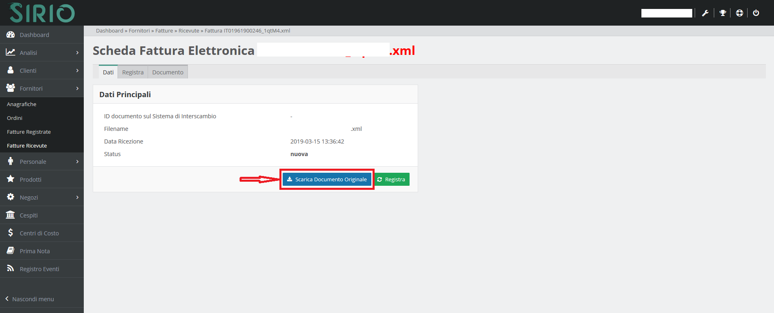Click Ricevute in the breadcrumb
The image size is (774, 313).
pos(189,31)
